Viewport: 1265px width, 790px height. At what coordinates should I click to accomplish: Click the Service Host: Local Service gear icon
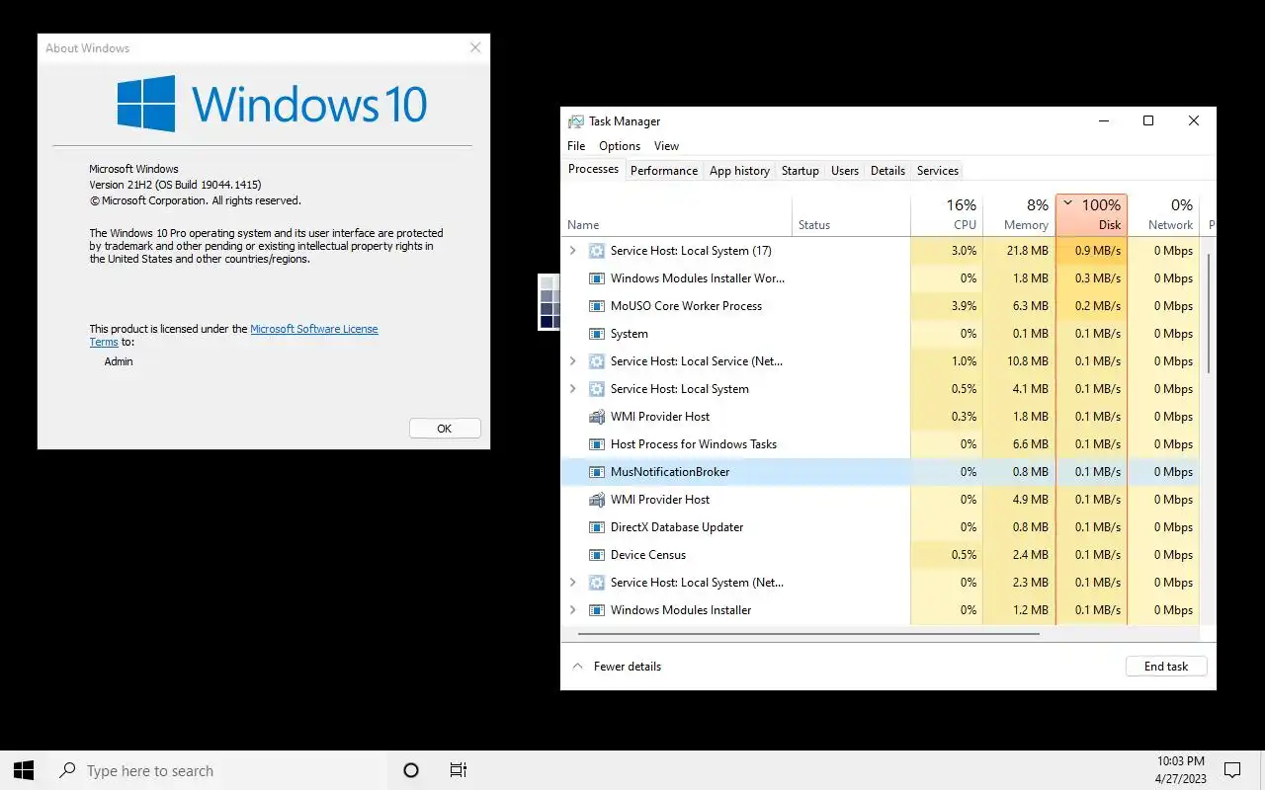click(x=597, y=361)
